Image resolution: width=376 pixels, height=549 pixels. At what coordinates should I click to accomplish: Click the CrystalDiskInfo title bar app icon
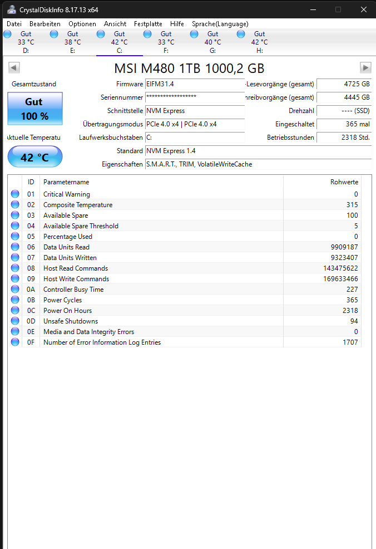point(12,10)
